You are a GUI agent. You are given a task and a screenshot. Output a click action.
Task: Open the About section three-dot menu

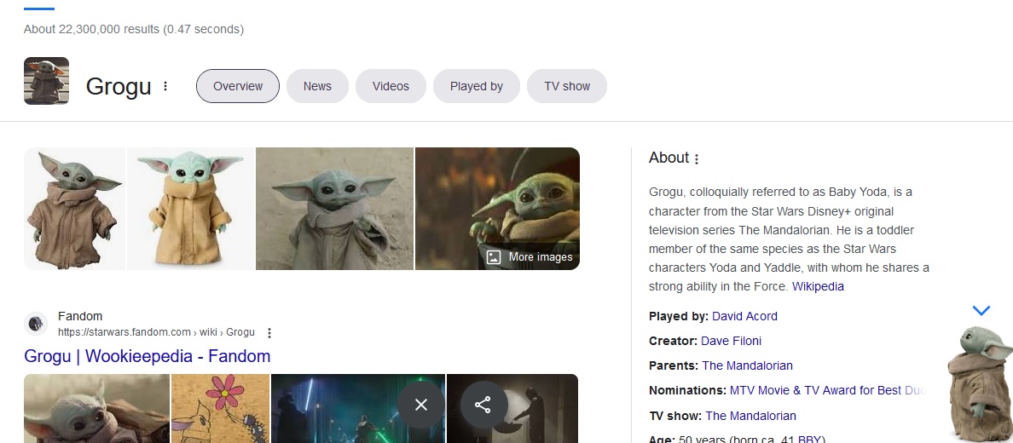(x=697, y=158)
